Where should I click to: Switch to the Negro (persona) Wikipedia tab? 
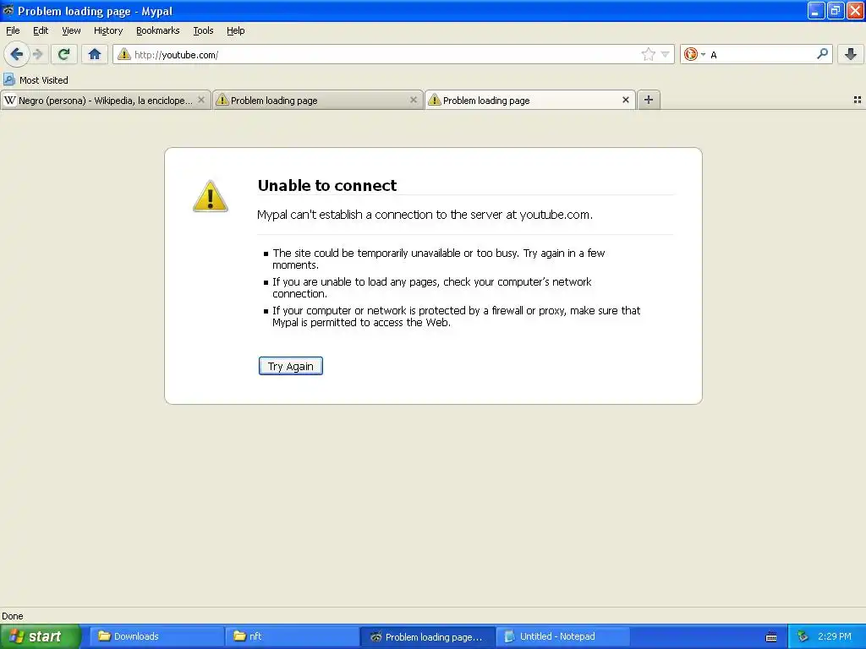[105, 100]
